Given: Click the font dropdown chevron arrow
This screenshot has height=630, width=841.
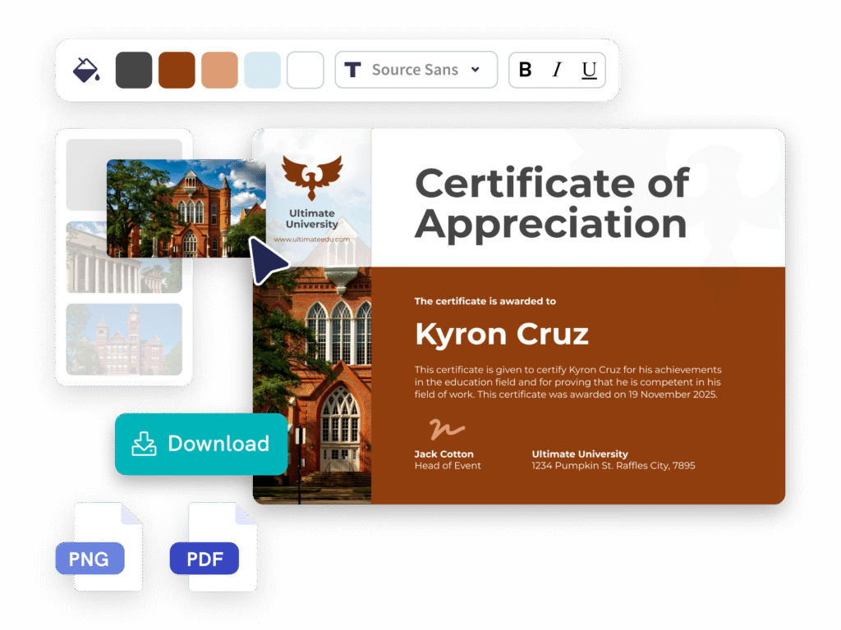Looking at the screenshot, I should [x=475, y=70].
